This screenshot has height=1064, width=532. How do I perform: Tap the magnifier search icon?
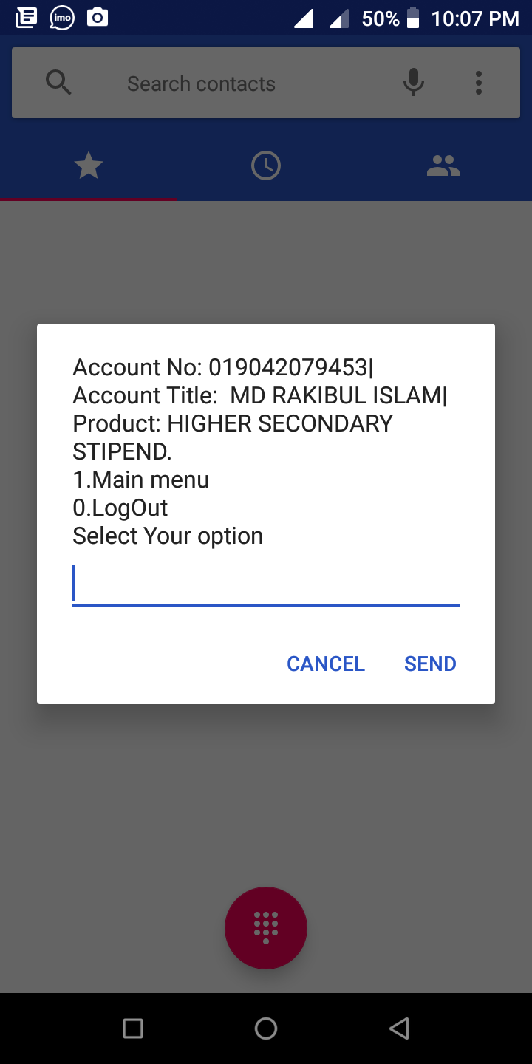58,83
